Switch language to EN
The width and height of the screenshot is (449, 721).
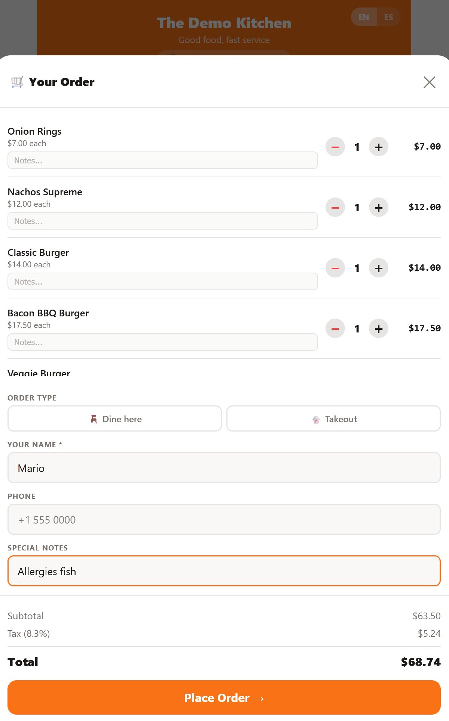[364, 17]
